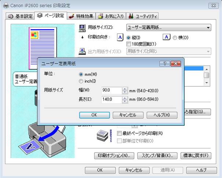Viewport: 222px width, 178px height.
Task: Close the ユーザー定義用紙 dialog
Action: pyautogui.click(x=176, y=64)
